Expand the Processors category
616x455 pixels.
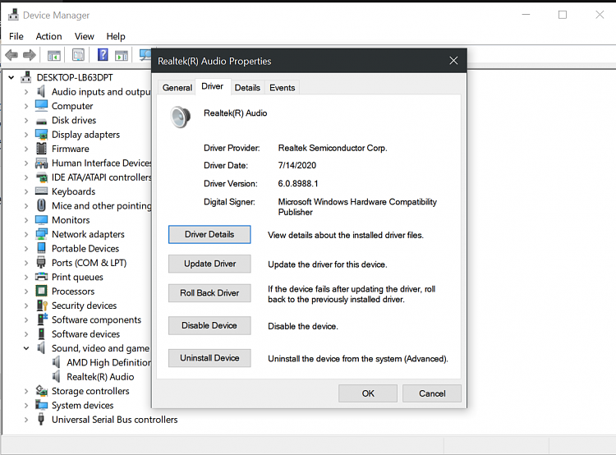(x=26, y=292)
